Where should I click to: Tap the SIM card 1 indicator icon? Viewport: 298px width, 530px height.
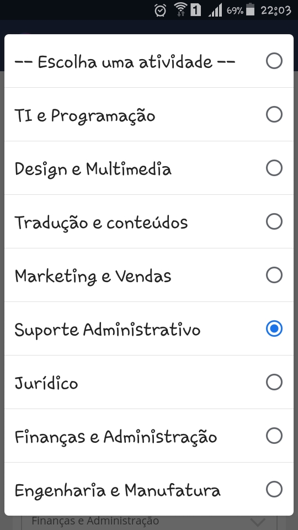point(195,10)
